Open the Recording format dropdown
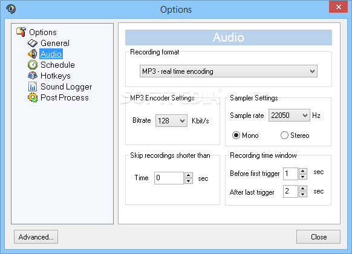Image resolution: width=352 pixels, height=254 pixels. [x=229, y=71]
